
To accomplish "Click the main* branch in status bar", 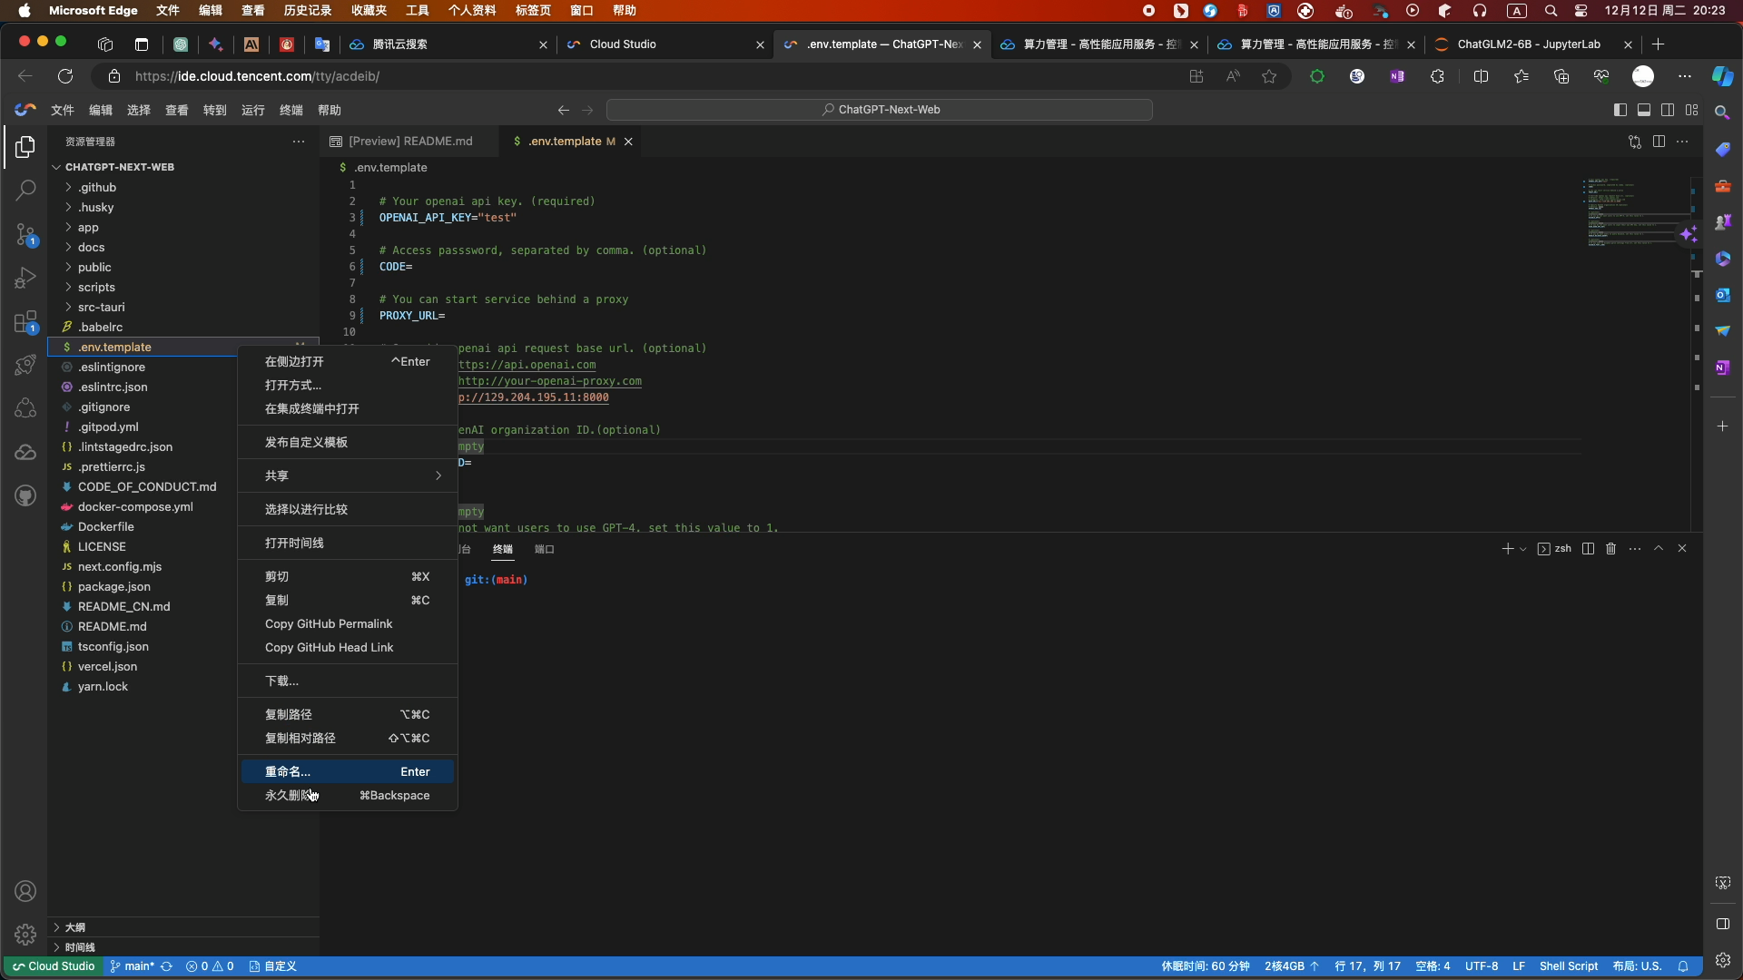I will point(138,966).
